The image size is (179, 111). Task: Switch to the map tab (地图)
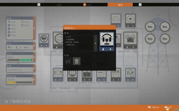click(x=59, y=5)
